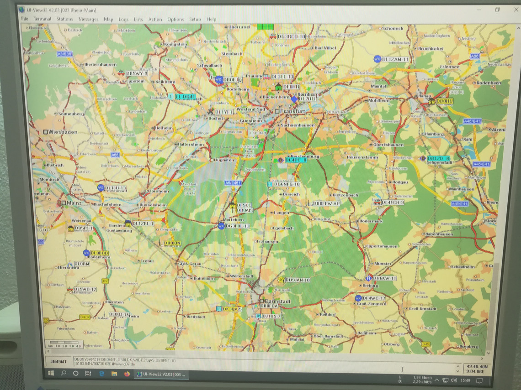Click the JN49MT locator field

[58, 361]
